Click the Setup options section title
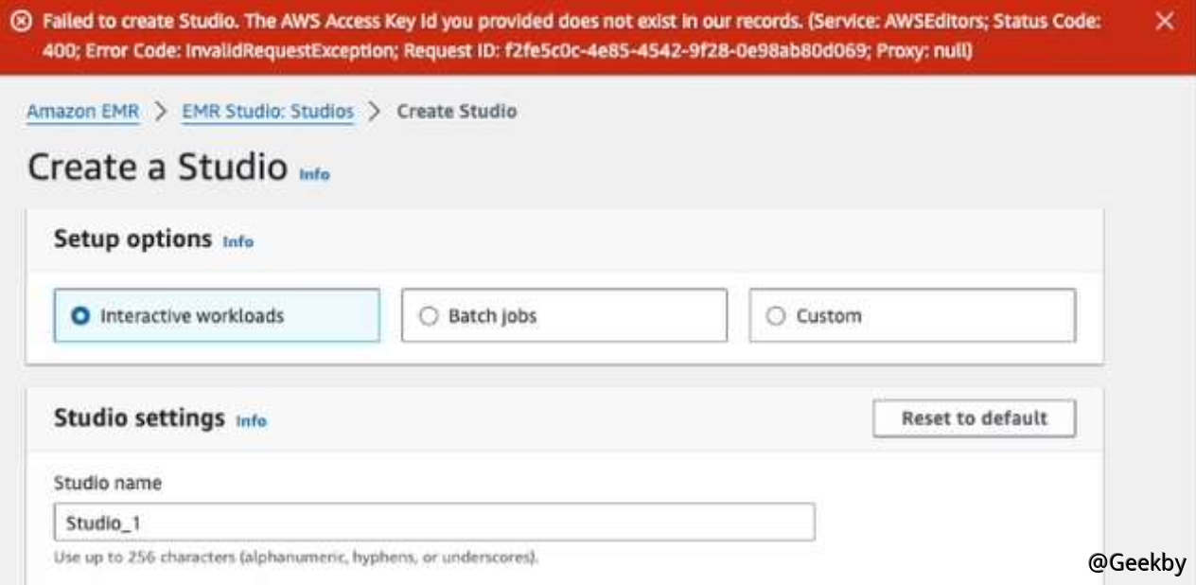Screen dimensions: 1196x585 click(132, 239)
